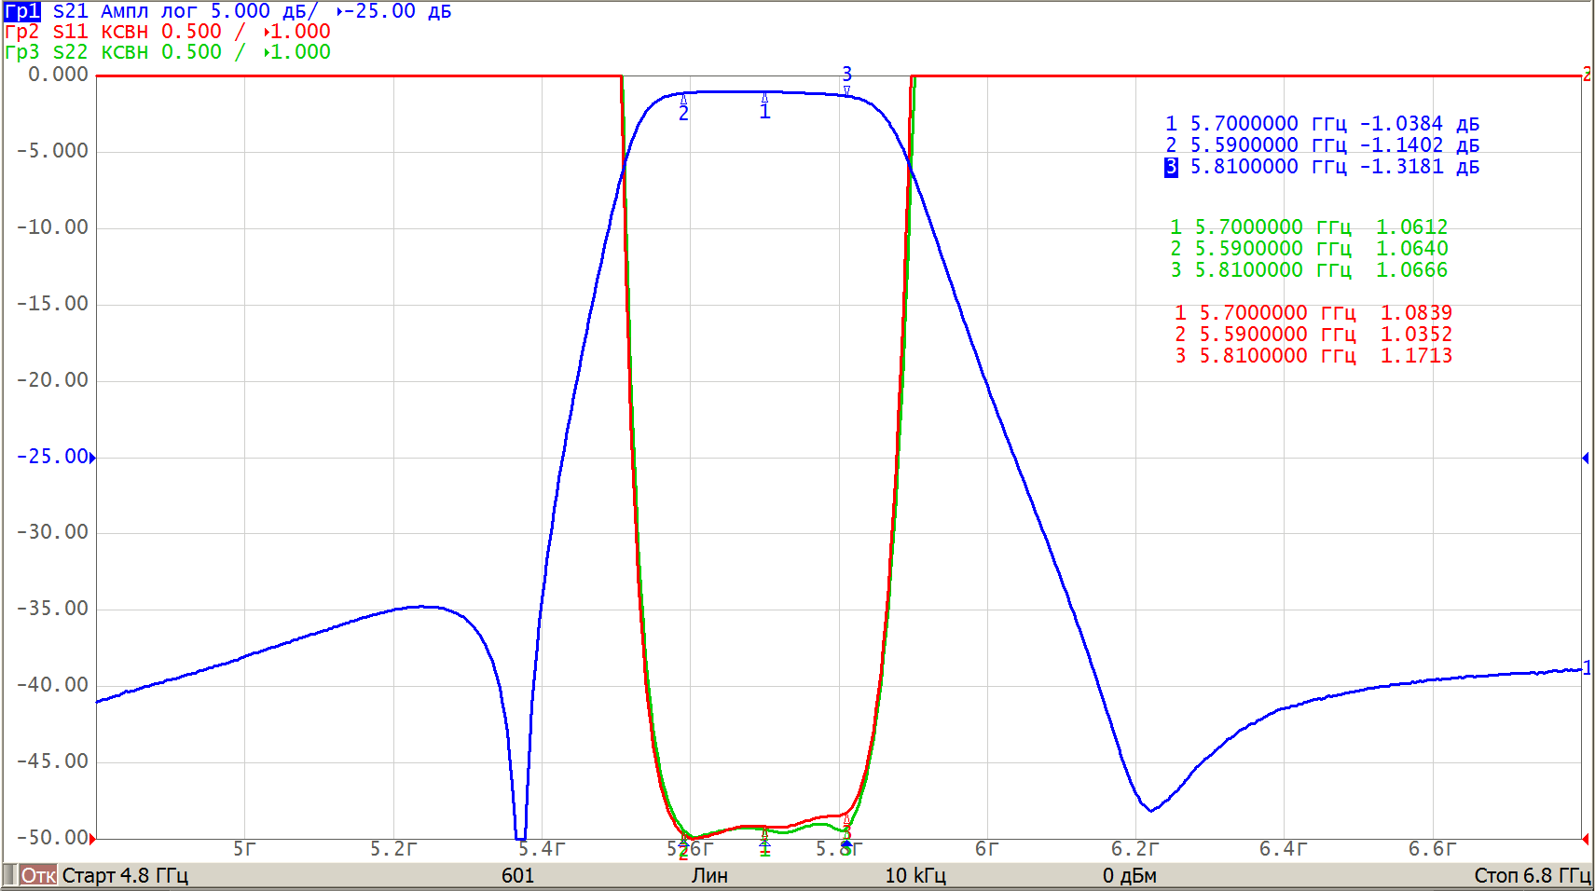Viewport: 1595px width, 891px height.
Task: Click the red Отк indicator in status bar
Action: (x=38, y=876)
